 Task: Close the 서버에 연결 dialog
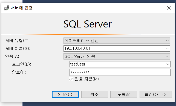pos(169,8)
